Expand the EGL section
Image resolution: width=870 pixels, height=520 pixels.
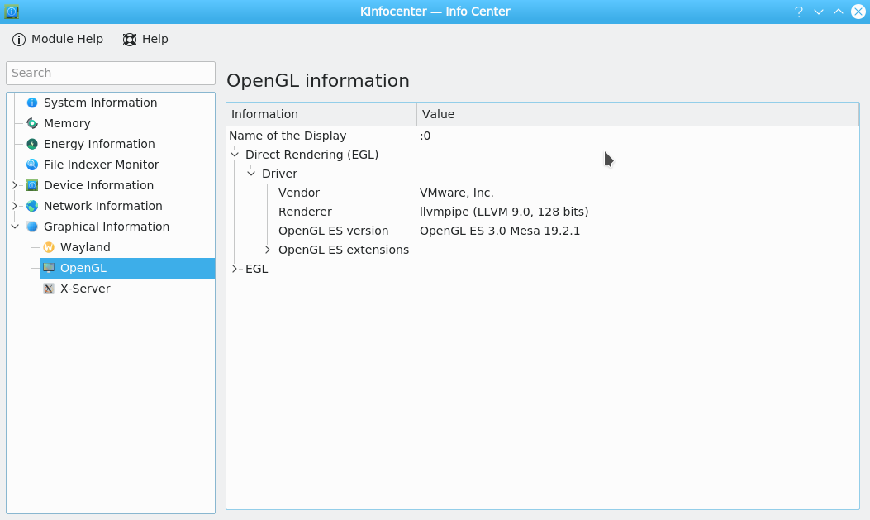click(x=235, y=269)
